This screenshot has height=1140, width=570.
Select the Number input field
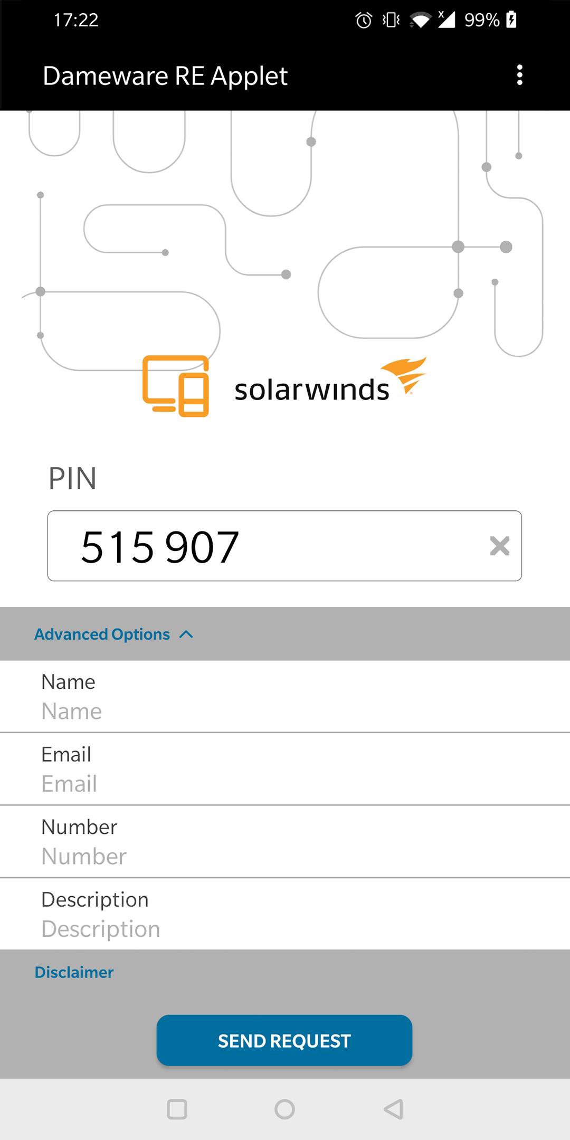285,856
